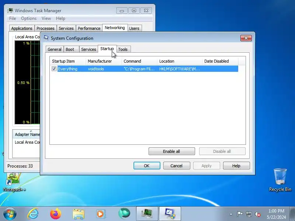Screen dimensions: 295x221
Task: Click the Enable all button
Action: (171, 151)
